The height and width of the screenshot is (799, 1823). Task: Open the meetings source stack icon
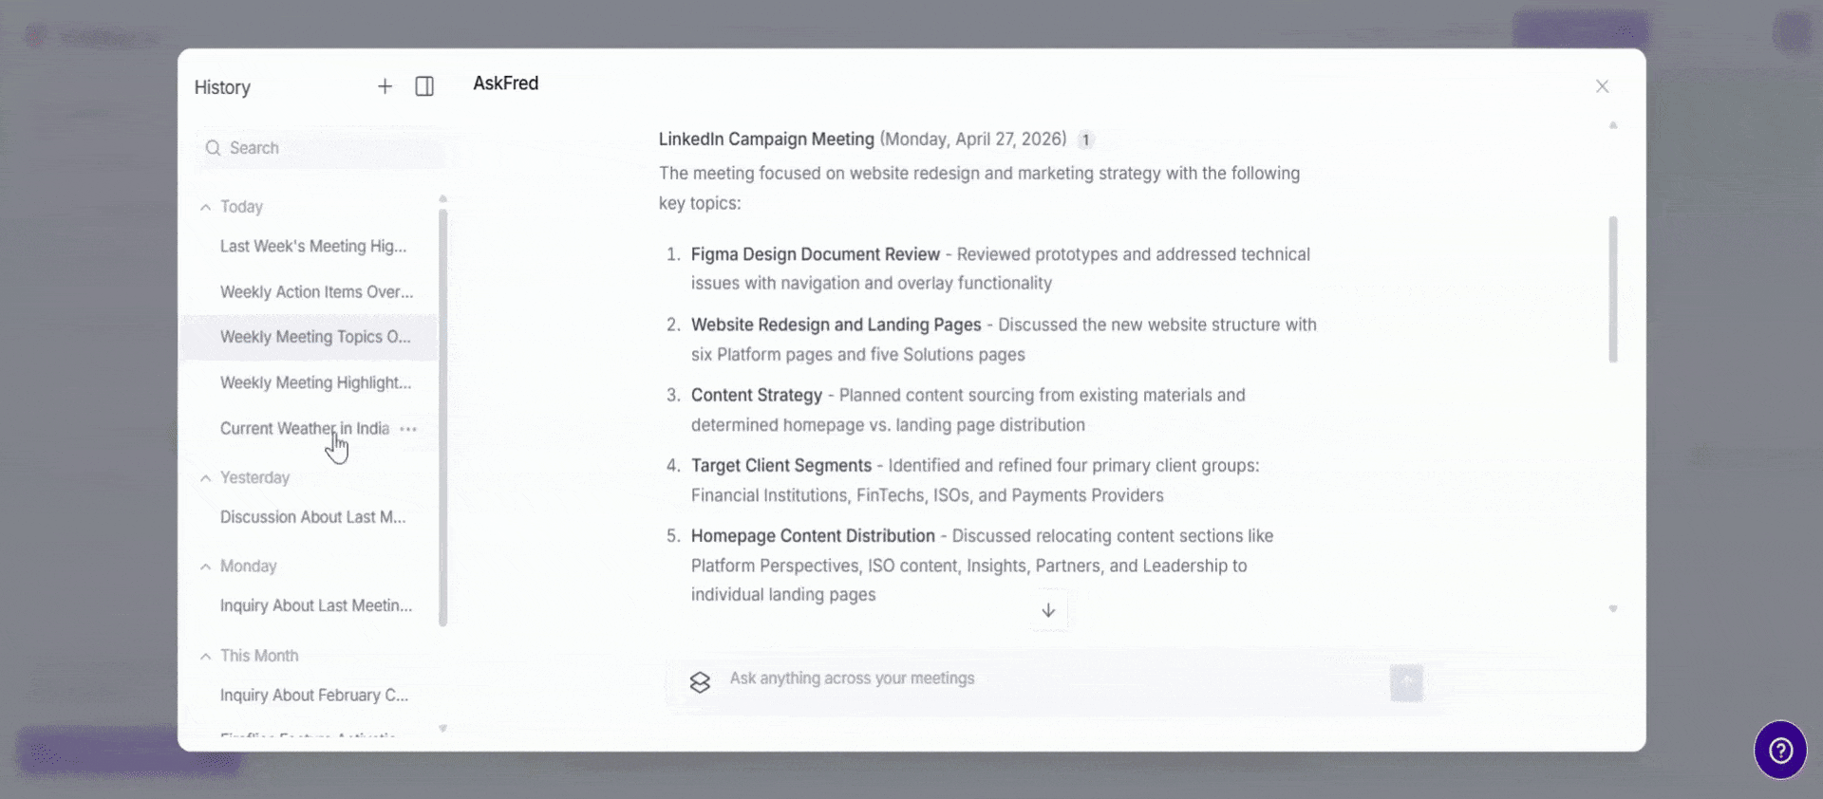tap(700, 682)
